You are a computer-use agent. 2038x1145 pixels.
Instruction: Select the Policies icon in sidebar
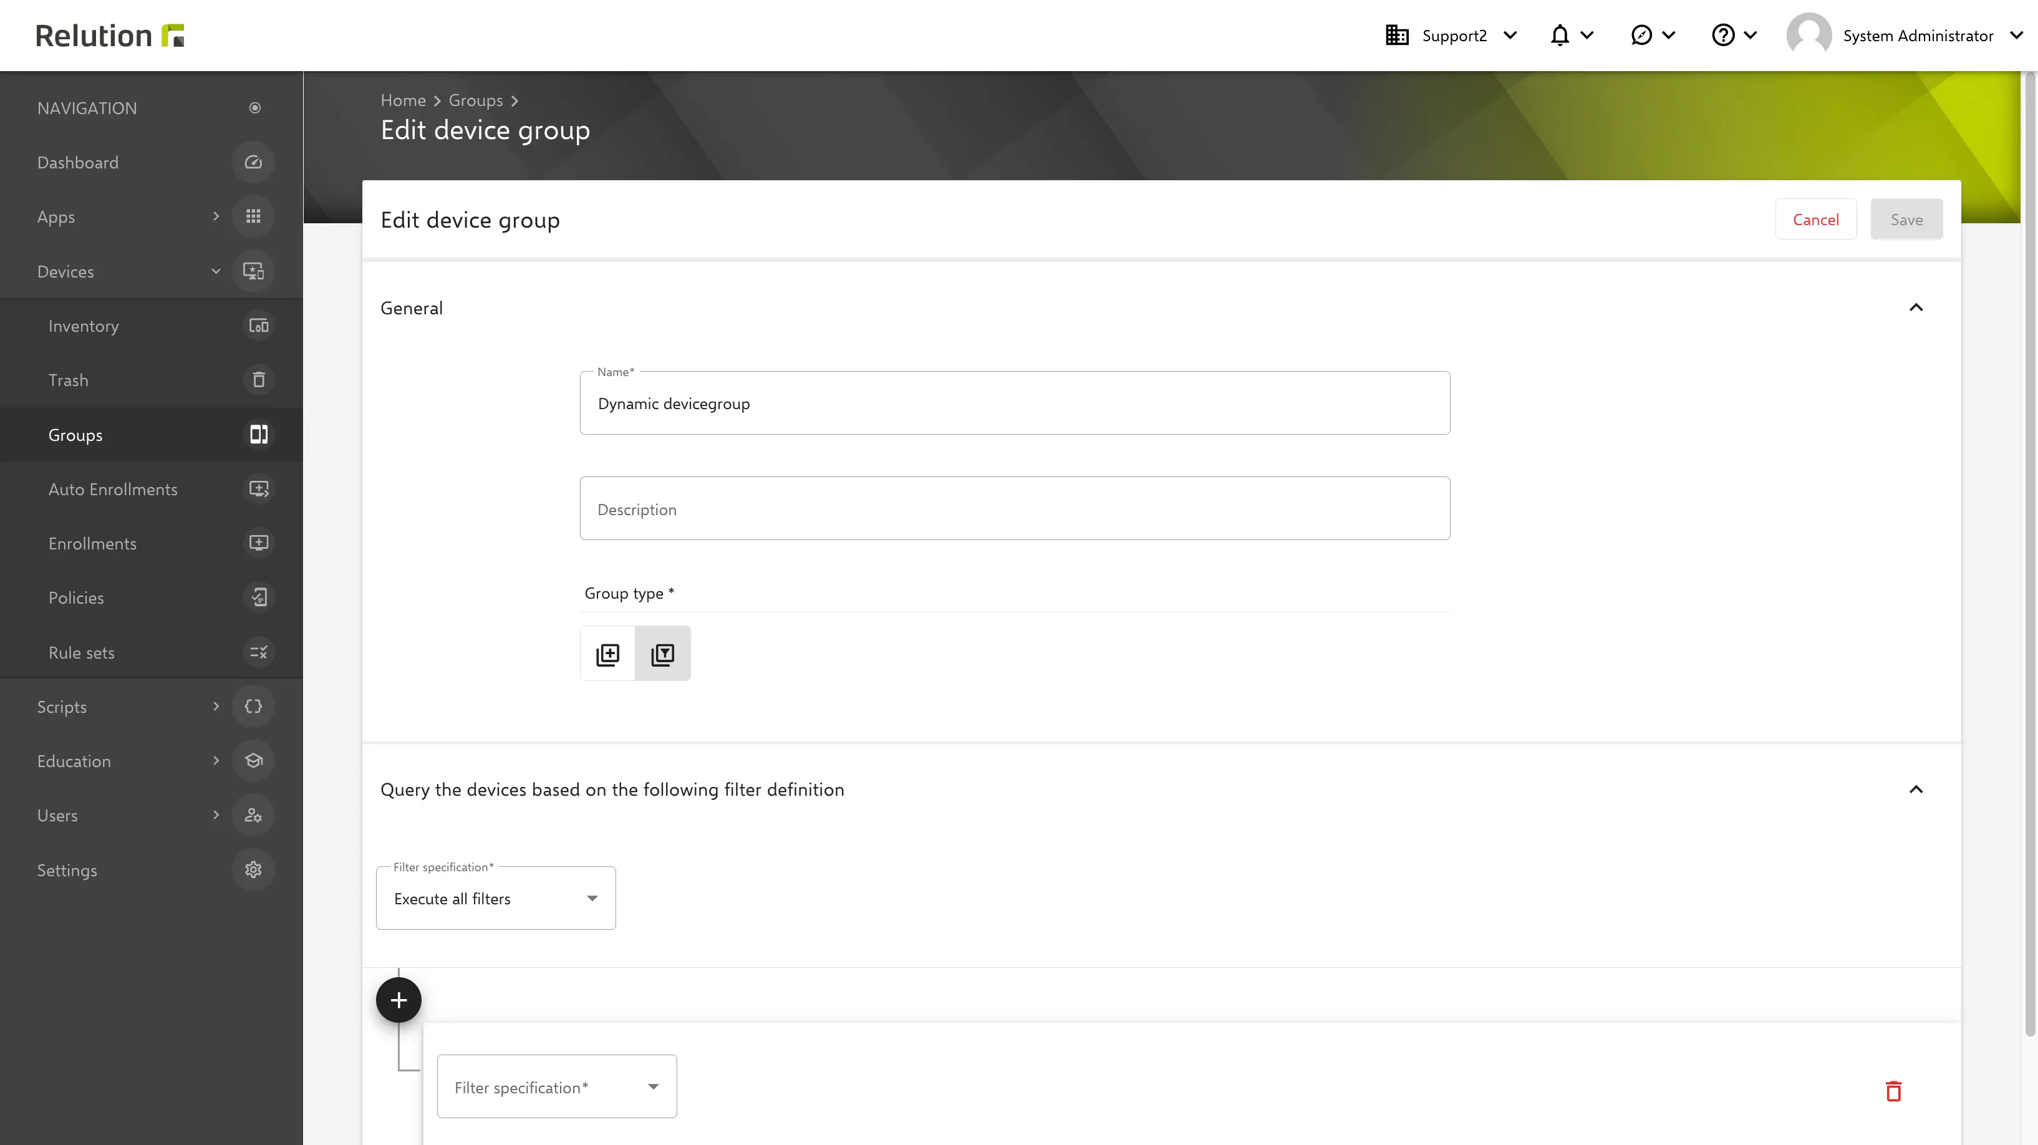259,597
